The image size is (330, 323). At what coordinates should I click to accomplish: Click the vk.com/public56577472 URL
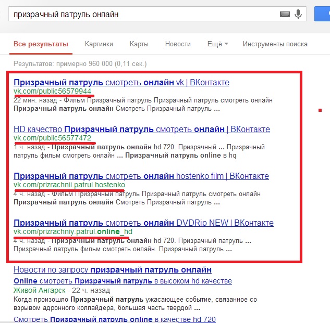[52, 138]
